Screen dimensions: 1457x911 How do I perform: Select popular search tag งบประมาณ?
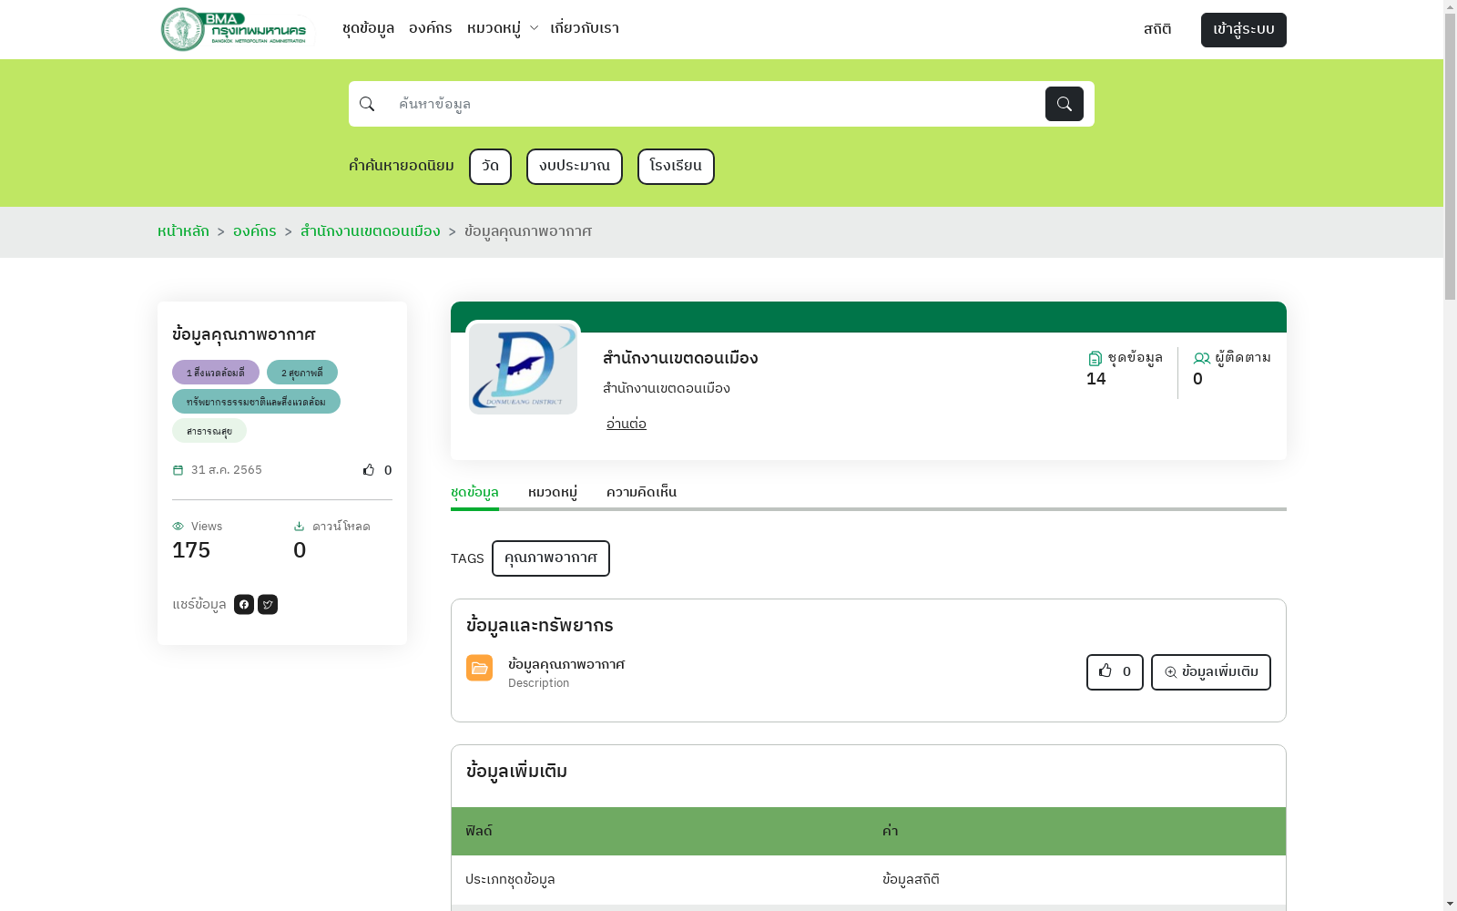point(575,167)
